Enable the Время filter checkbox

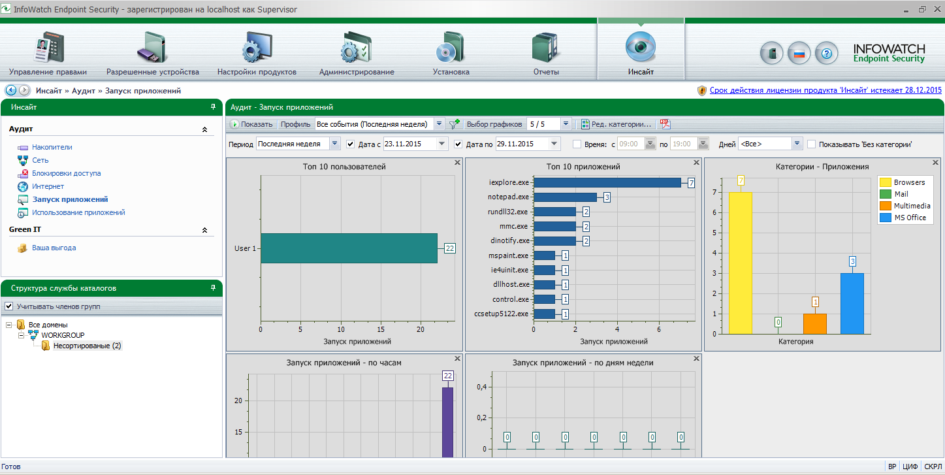coord(577,144)
